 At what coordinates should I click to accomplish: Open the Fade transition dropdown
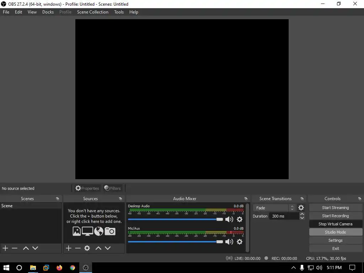pos(274,208)
